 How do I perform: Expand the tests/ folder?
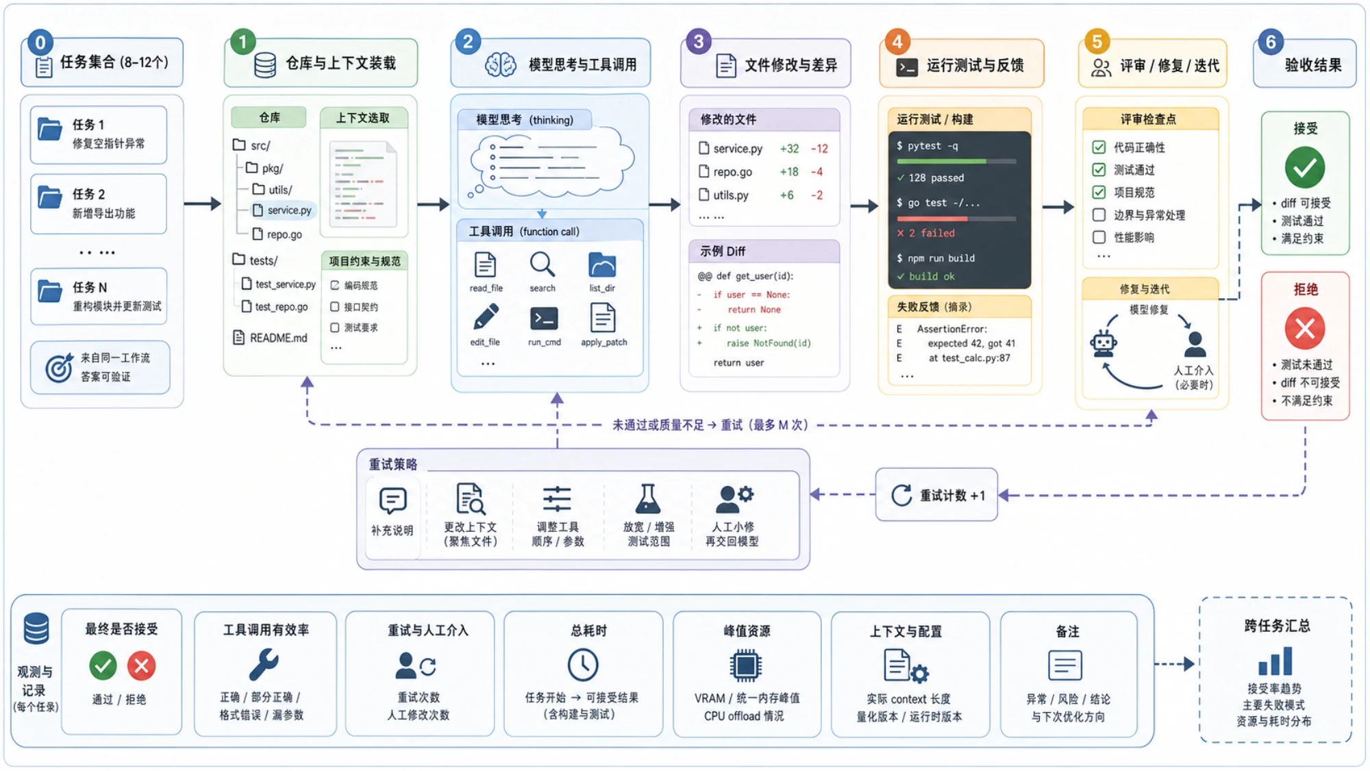click(x=255, y=260)
